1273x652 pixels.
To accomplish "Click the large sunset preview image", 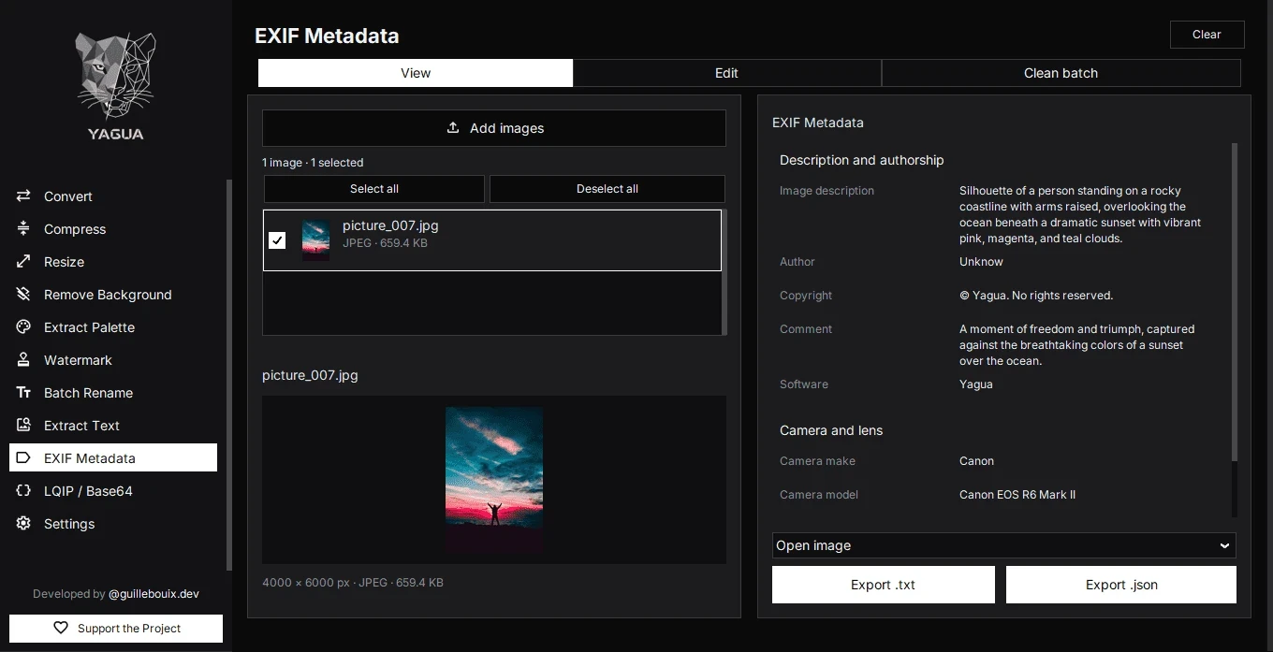I will click(x=494, y=480).
